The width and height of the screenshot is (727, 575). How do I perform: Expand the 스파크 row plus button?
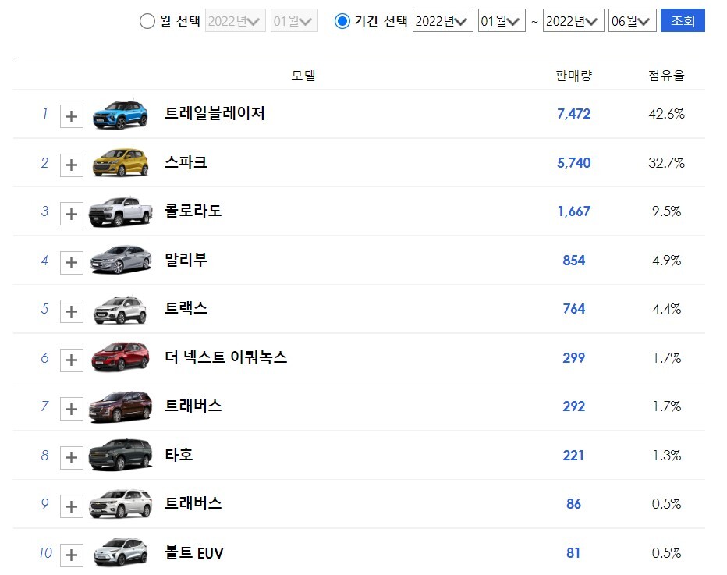pyautogui.click(x=72, y=165)
